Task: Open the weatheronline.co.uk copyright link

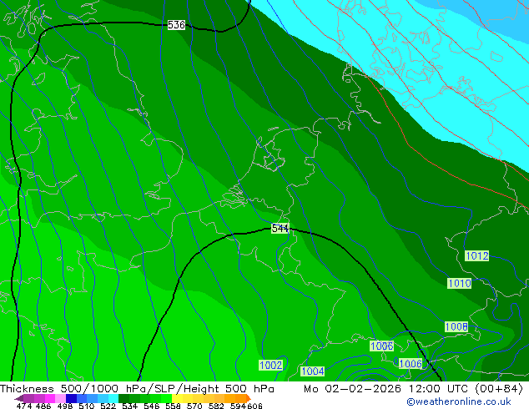Action: [458, 401]
